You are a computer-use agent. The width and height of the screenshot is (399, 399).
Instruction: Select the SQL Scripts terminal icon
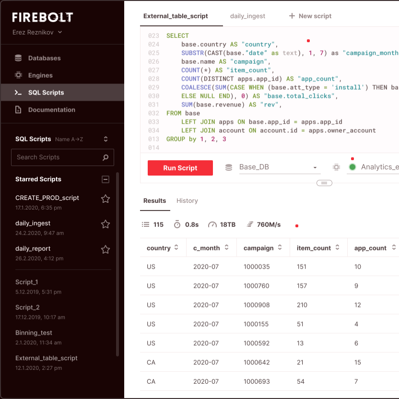(18, 93)
